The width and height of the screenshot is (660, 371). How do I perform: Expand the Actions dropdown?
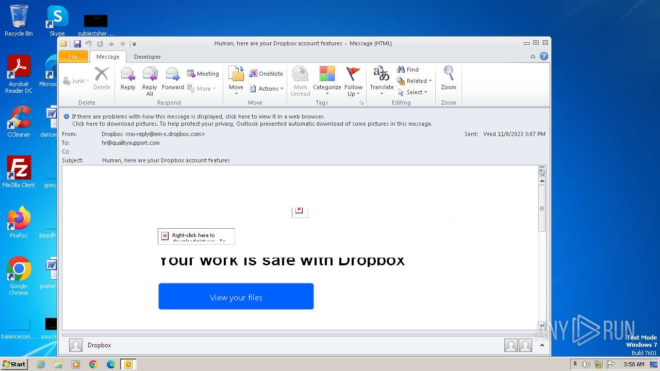pyautogui.click(x=267, y=89)
